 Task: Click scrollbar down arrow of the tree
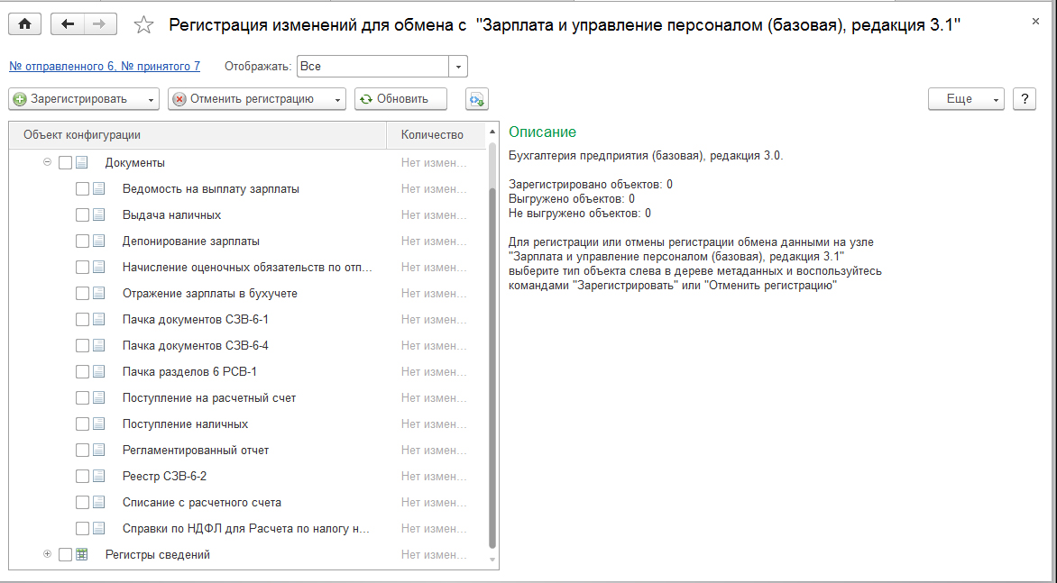point(492,560)
